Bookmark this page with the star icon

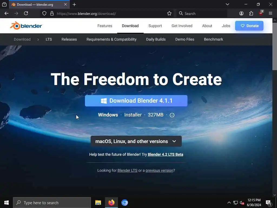point(169,14)
